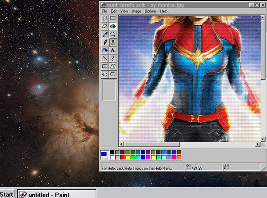Select the rectangular Select tool
Viewport: 267px width, 198px height.
[x=113, y=18]
